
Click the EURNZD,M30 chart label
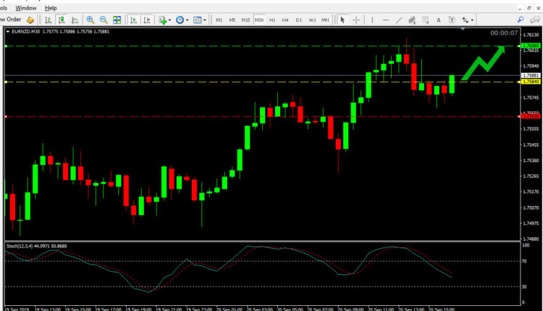[25, 32]
